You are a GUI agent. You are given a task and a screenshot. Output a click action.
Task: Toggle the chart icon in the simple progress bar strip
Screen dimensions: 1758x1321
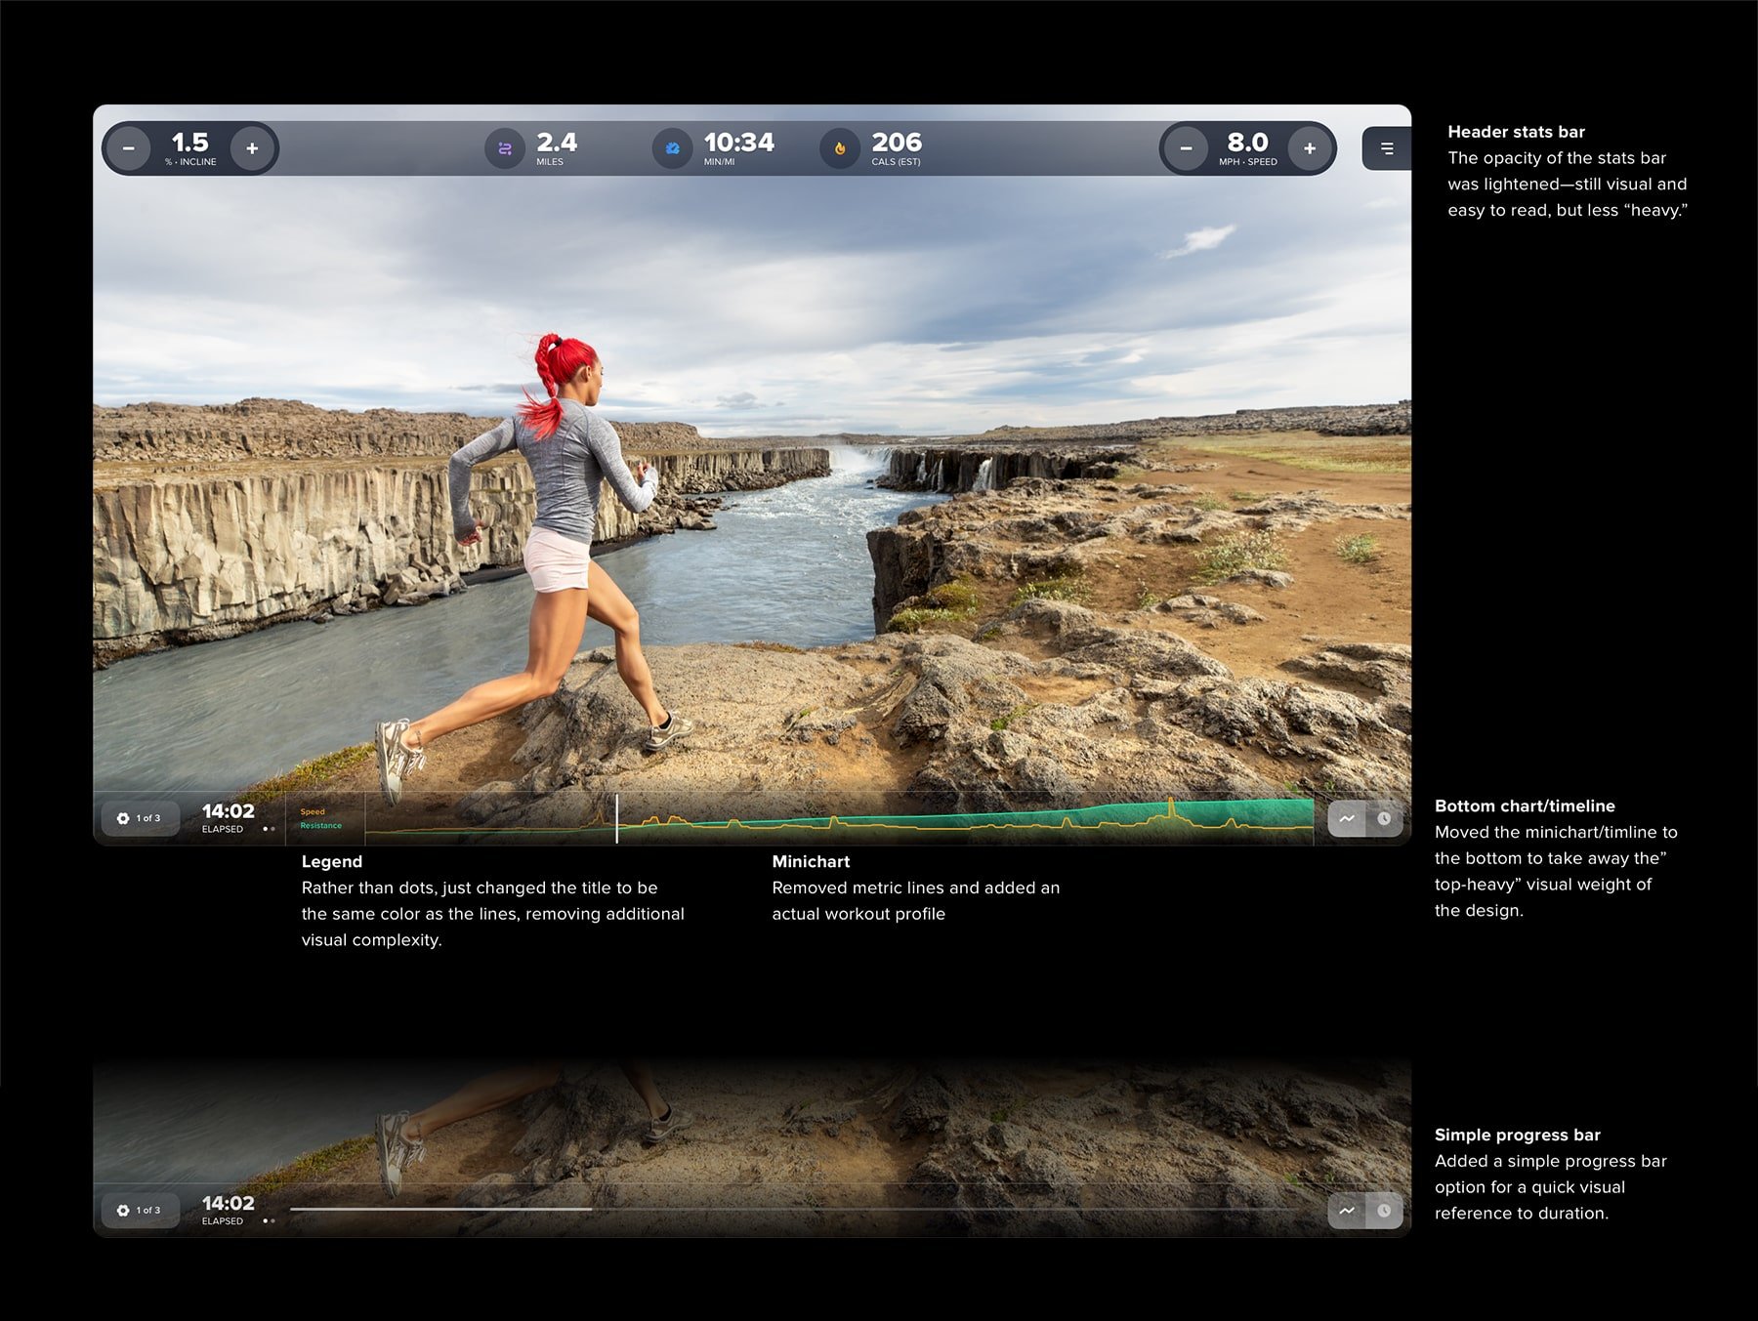[1347, 1211]
